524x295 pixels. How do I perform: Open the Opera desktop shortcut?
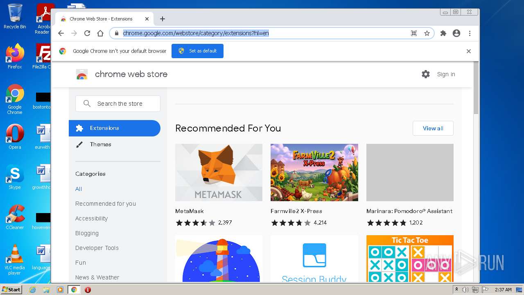(15, 137)
